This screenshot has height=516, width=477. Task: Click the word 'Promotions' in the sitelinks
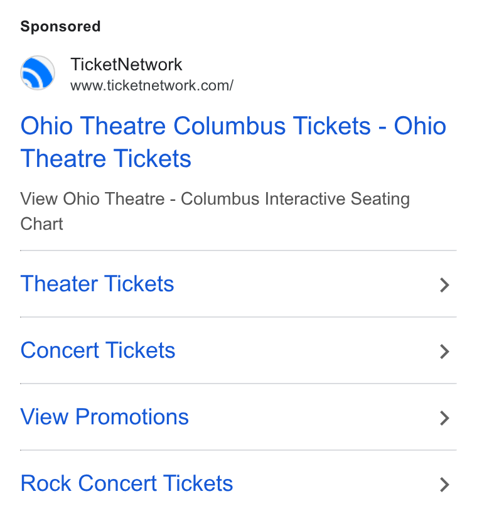click(x=132, y=417)
